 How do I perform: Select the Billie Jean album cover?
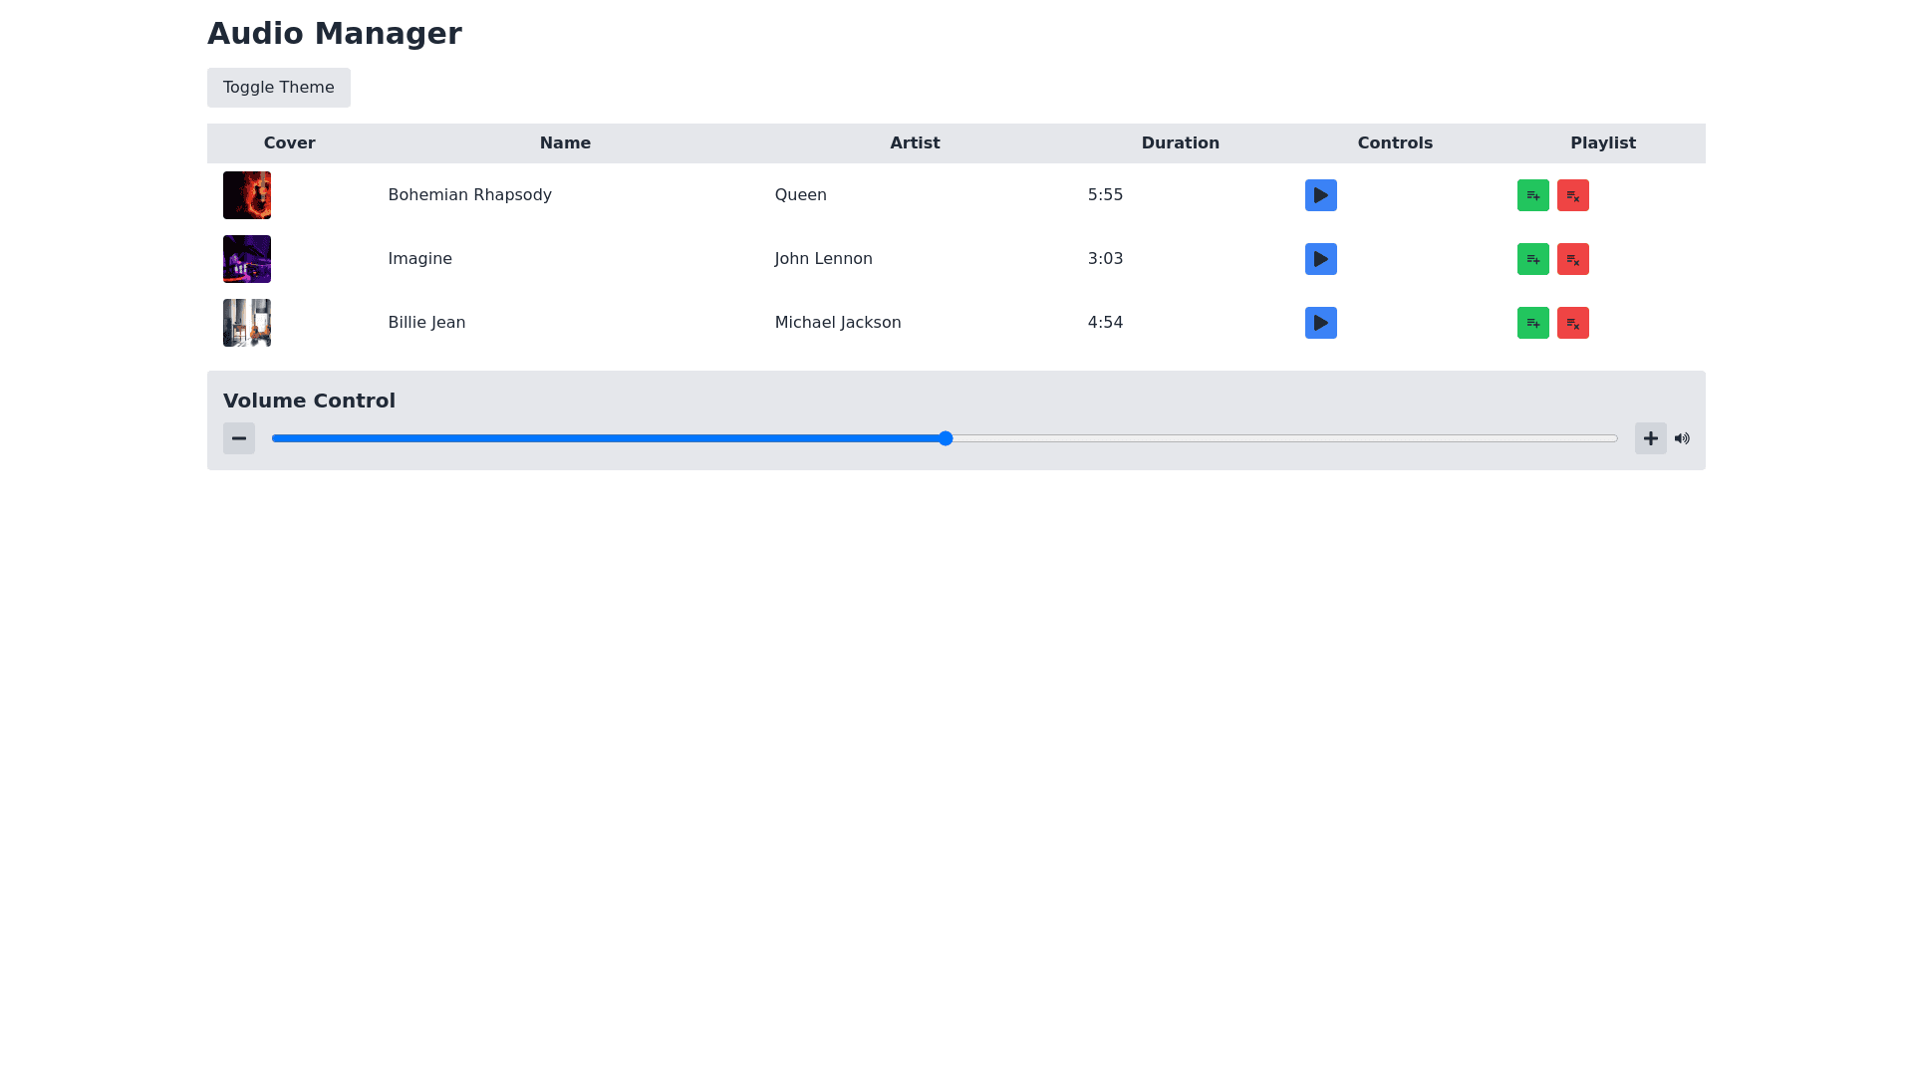pyautogui.click(x=247, y=323)
